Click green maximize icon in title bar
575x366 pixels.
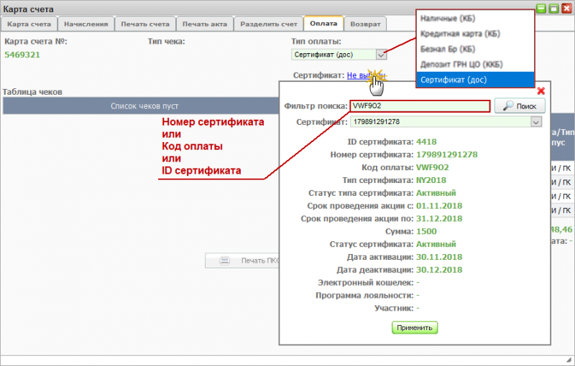click(x=553, y=9)
